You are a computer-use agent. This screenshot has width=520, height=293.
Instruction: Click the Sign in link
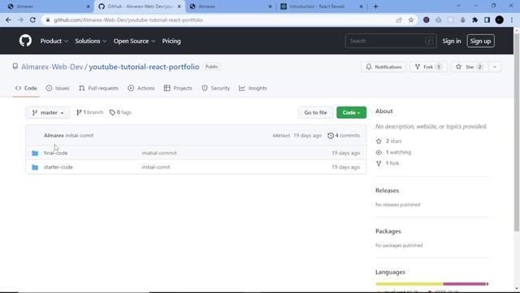452,41
